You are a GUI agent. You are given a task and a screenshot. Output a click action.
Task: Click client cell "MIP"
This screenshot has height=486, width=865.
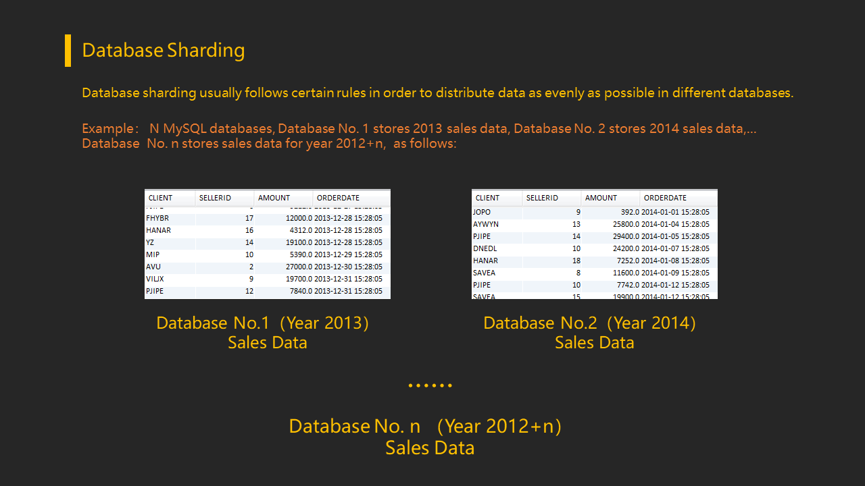[x=153, y=254]
